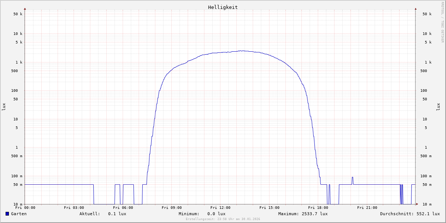Click the right vertical lux axis title
This screenshot has width=446, height=223.
coord(438,107)
